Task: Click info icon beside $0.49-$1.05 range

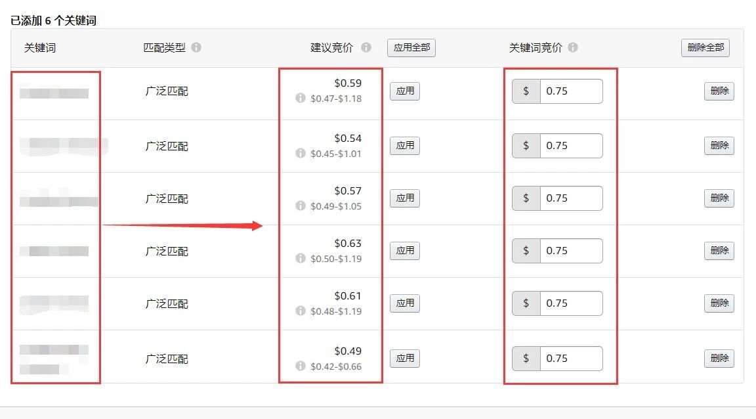Action: [x=301, y=206]
